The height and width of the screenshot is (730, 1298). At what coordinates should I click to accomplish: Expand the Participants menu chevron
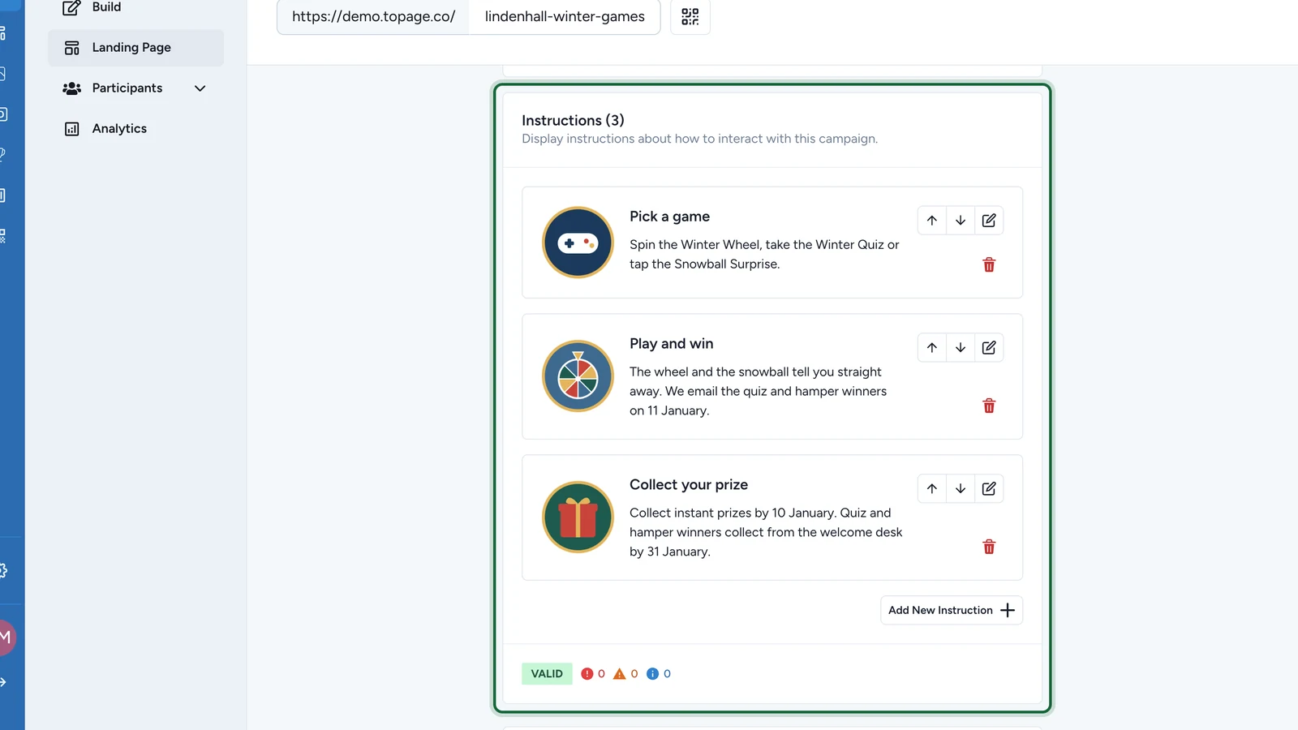coord(200,88)
